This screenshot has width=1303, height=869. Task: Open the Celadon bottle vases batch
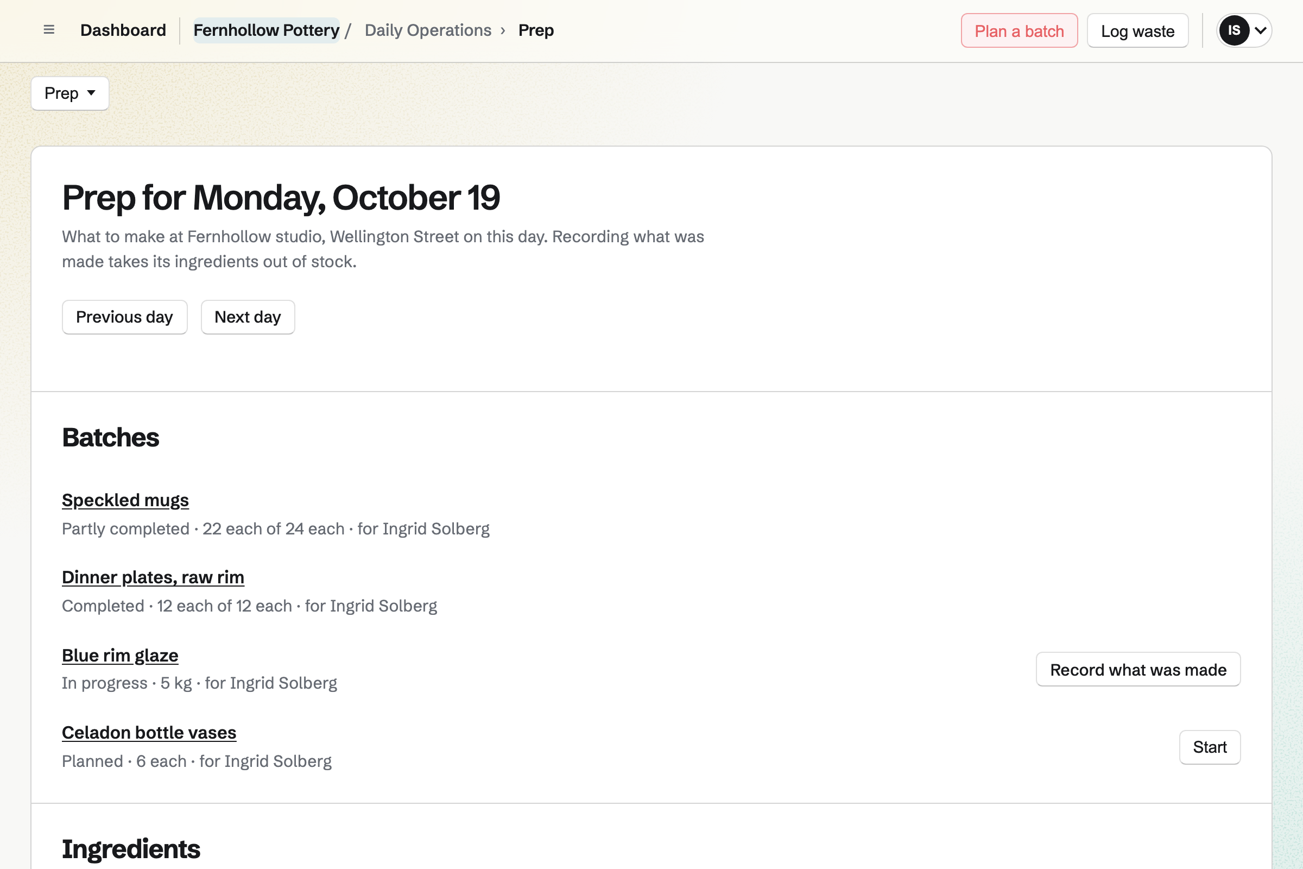tap(149, 732)
